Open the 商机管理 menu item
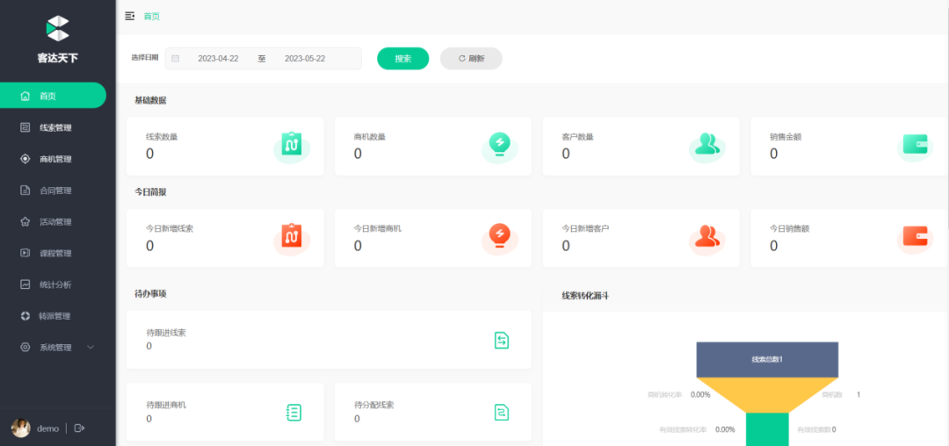The image size is (949, 446). 57,159
